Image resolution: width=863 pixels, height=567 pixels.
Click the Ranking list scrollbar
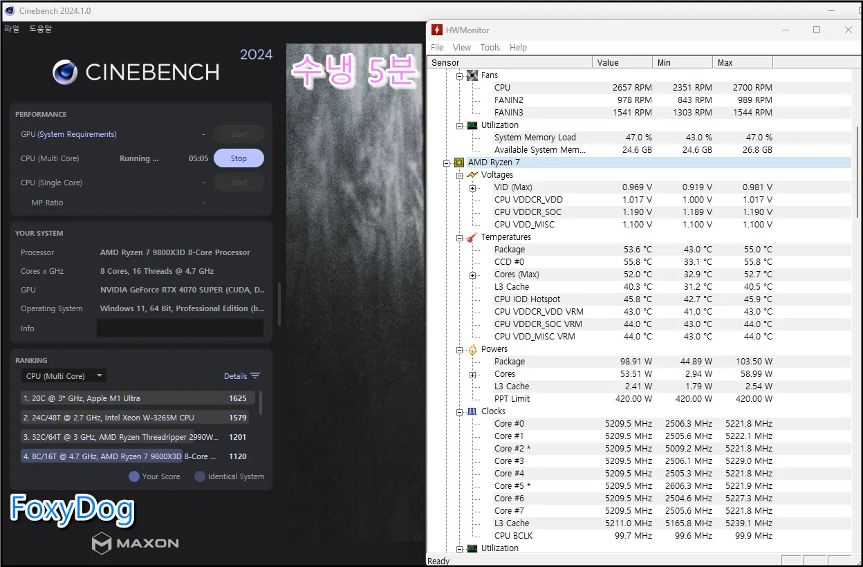[261, 402]
